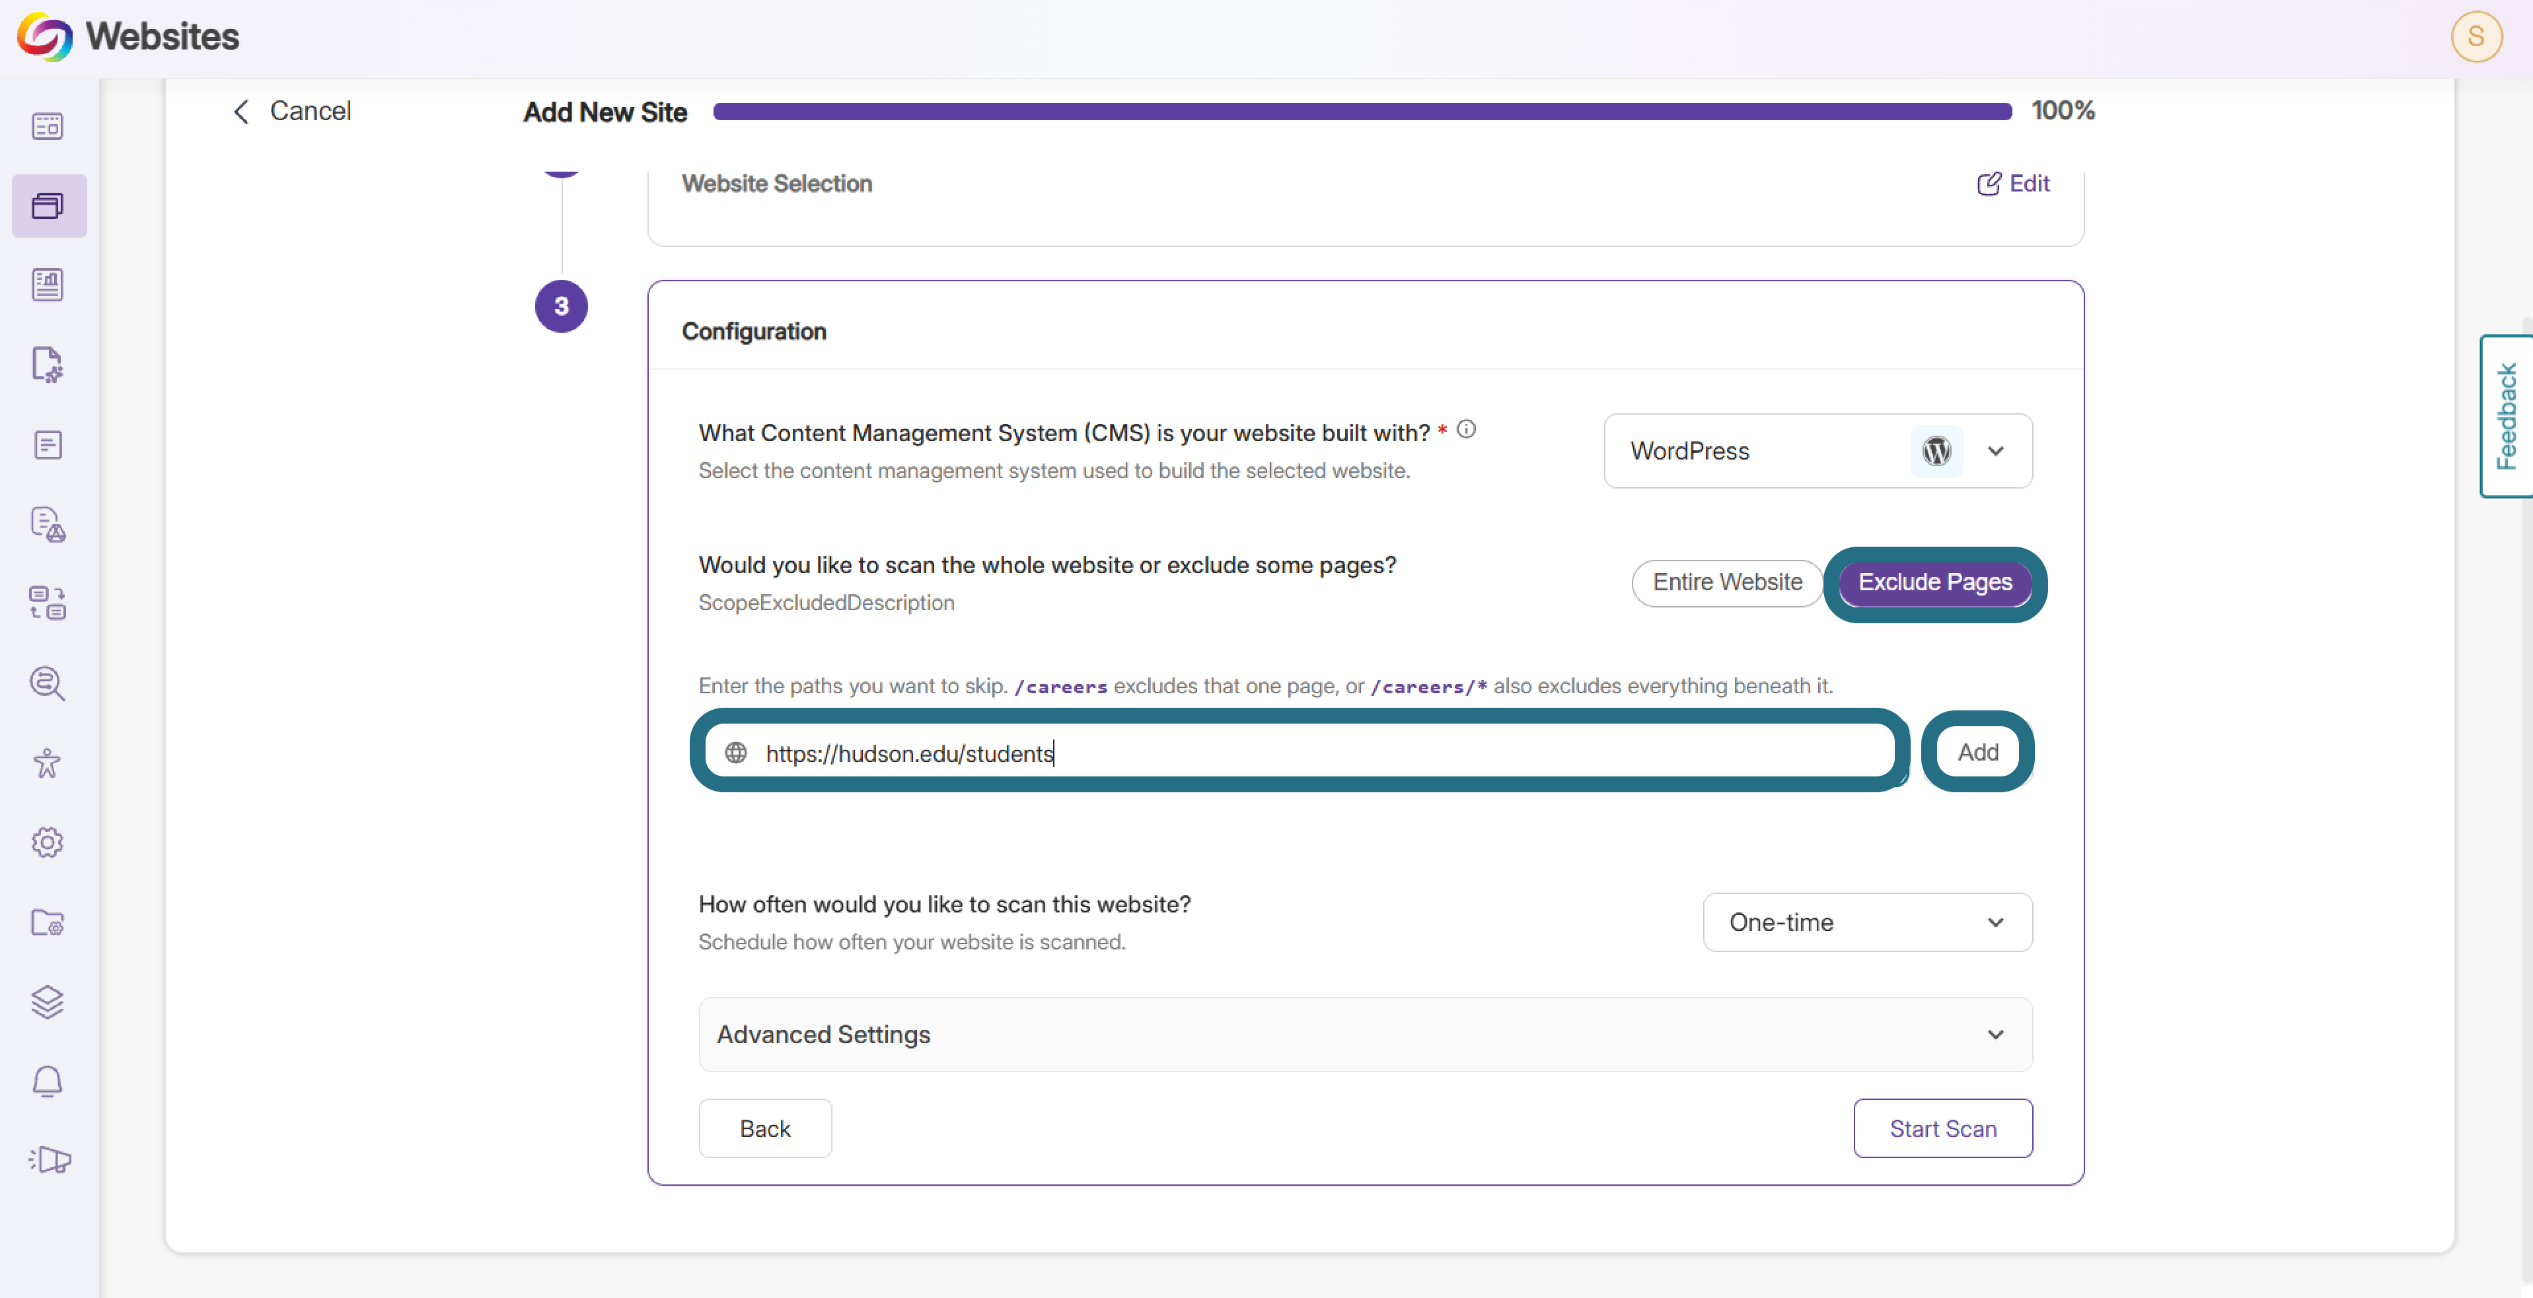
Task: Add the entered path to exclusions
Action: coord(1977,752)
